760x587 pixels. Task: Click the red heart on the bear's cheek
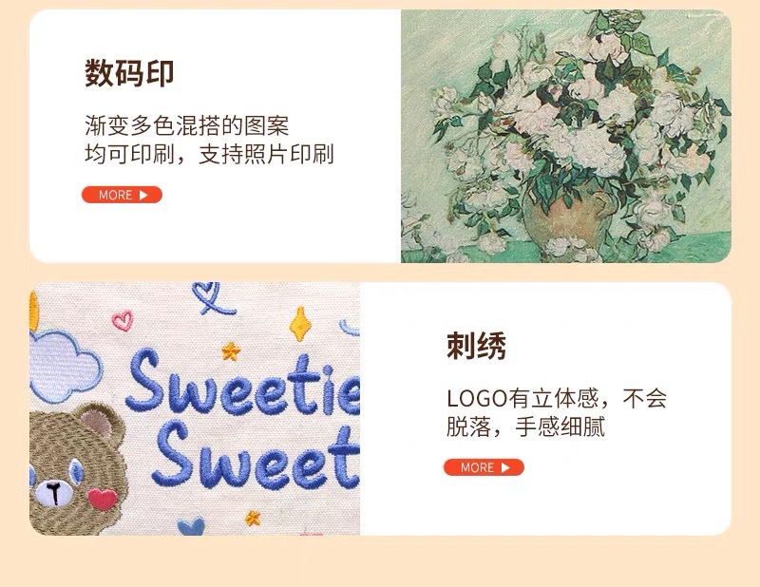click(103, 499)
